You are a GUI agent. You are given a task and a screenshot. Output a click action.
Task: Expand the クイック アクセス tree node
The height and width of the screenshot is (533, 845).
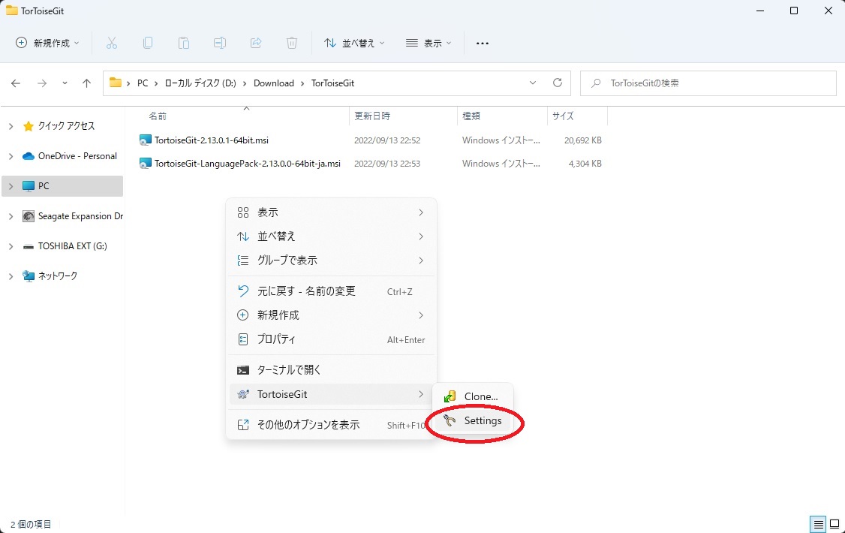[x=11, y=126]
